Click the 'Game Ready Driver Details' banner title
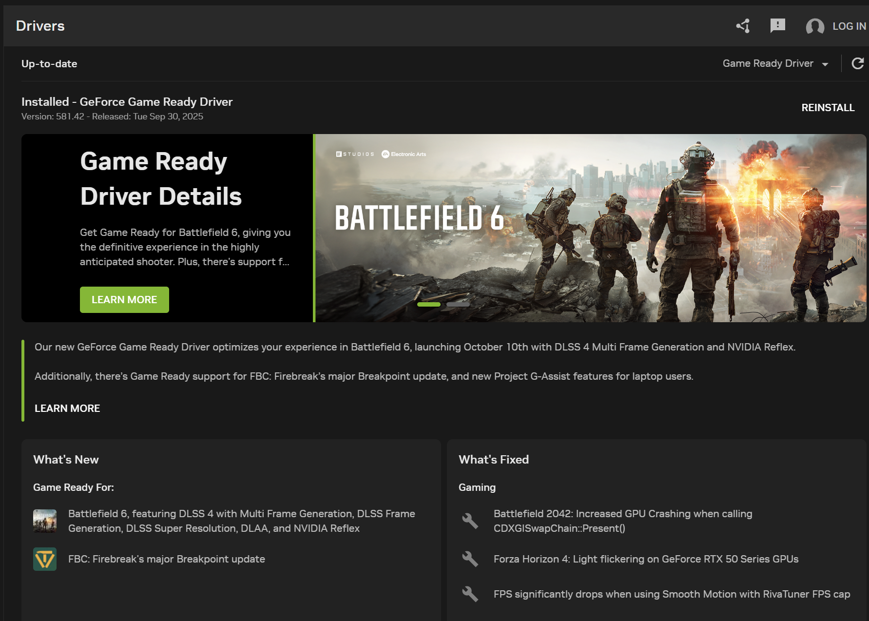This screenshot has width=869, height=621. [x=161, y=179]
